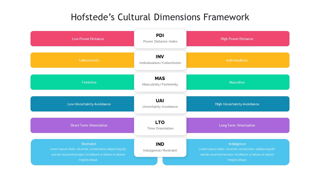Screen dimensions: 320x180
Task: Click the LTO Time Orientation card
Action: point(160,125)
